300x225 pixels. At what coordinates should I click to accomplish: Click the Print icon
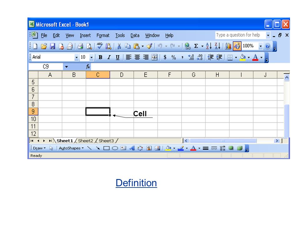[80, 46]
